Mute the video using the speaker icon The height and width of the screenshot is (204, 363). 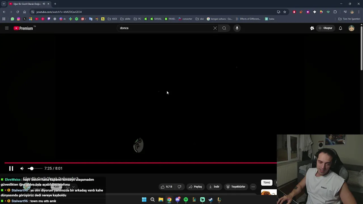coord(22,169)
